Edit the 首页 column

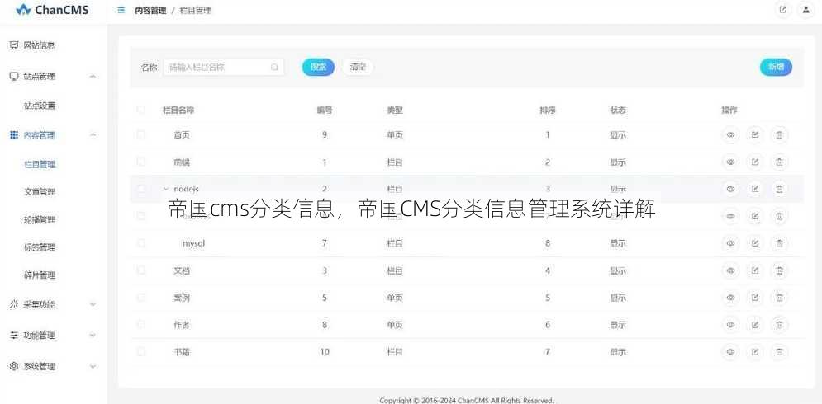pyautogui.click(x=755, y=134)
